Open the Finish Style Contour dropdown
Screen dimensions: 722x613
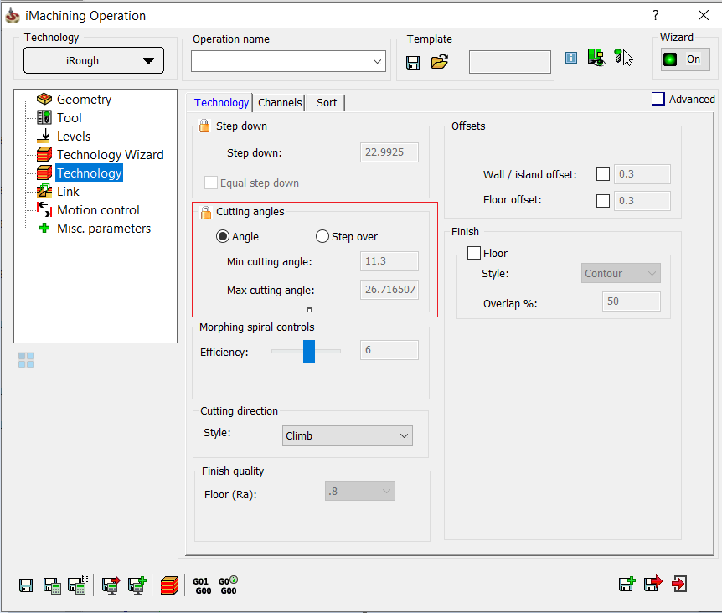point(621,273)
